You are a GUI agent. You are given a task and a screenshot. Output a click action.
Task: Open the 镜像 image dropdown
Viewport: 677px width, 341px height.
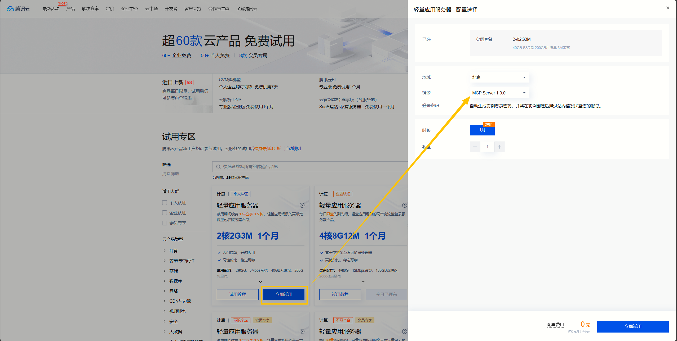[x=499, y=93]
